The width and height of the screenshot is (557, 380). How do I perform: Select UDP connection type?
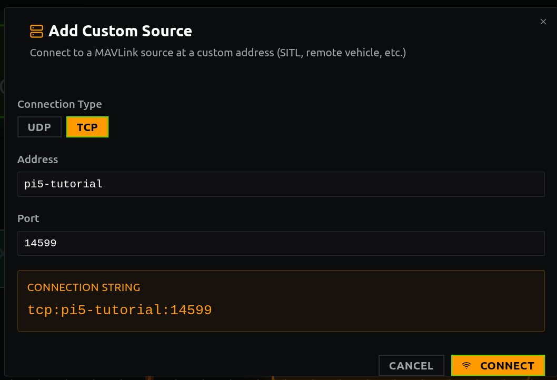[39, 127]
